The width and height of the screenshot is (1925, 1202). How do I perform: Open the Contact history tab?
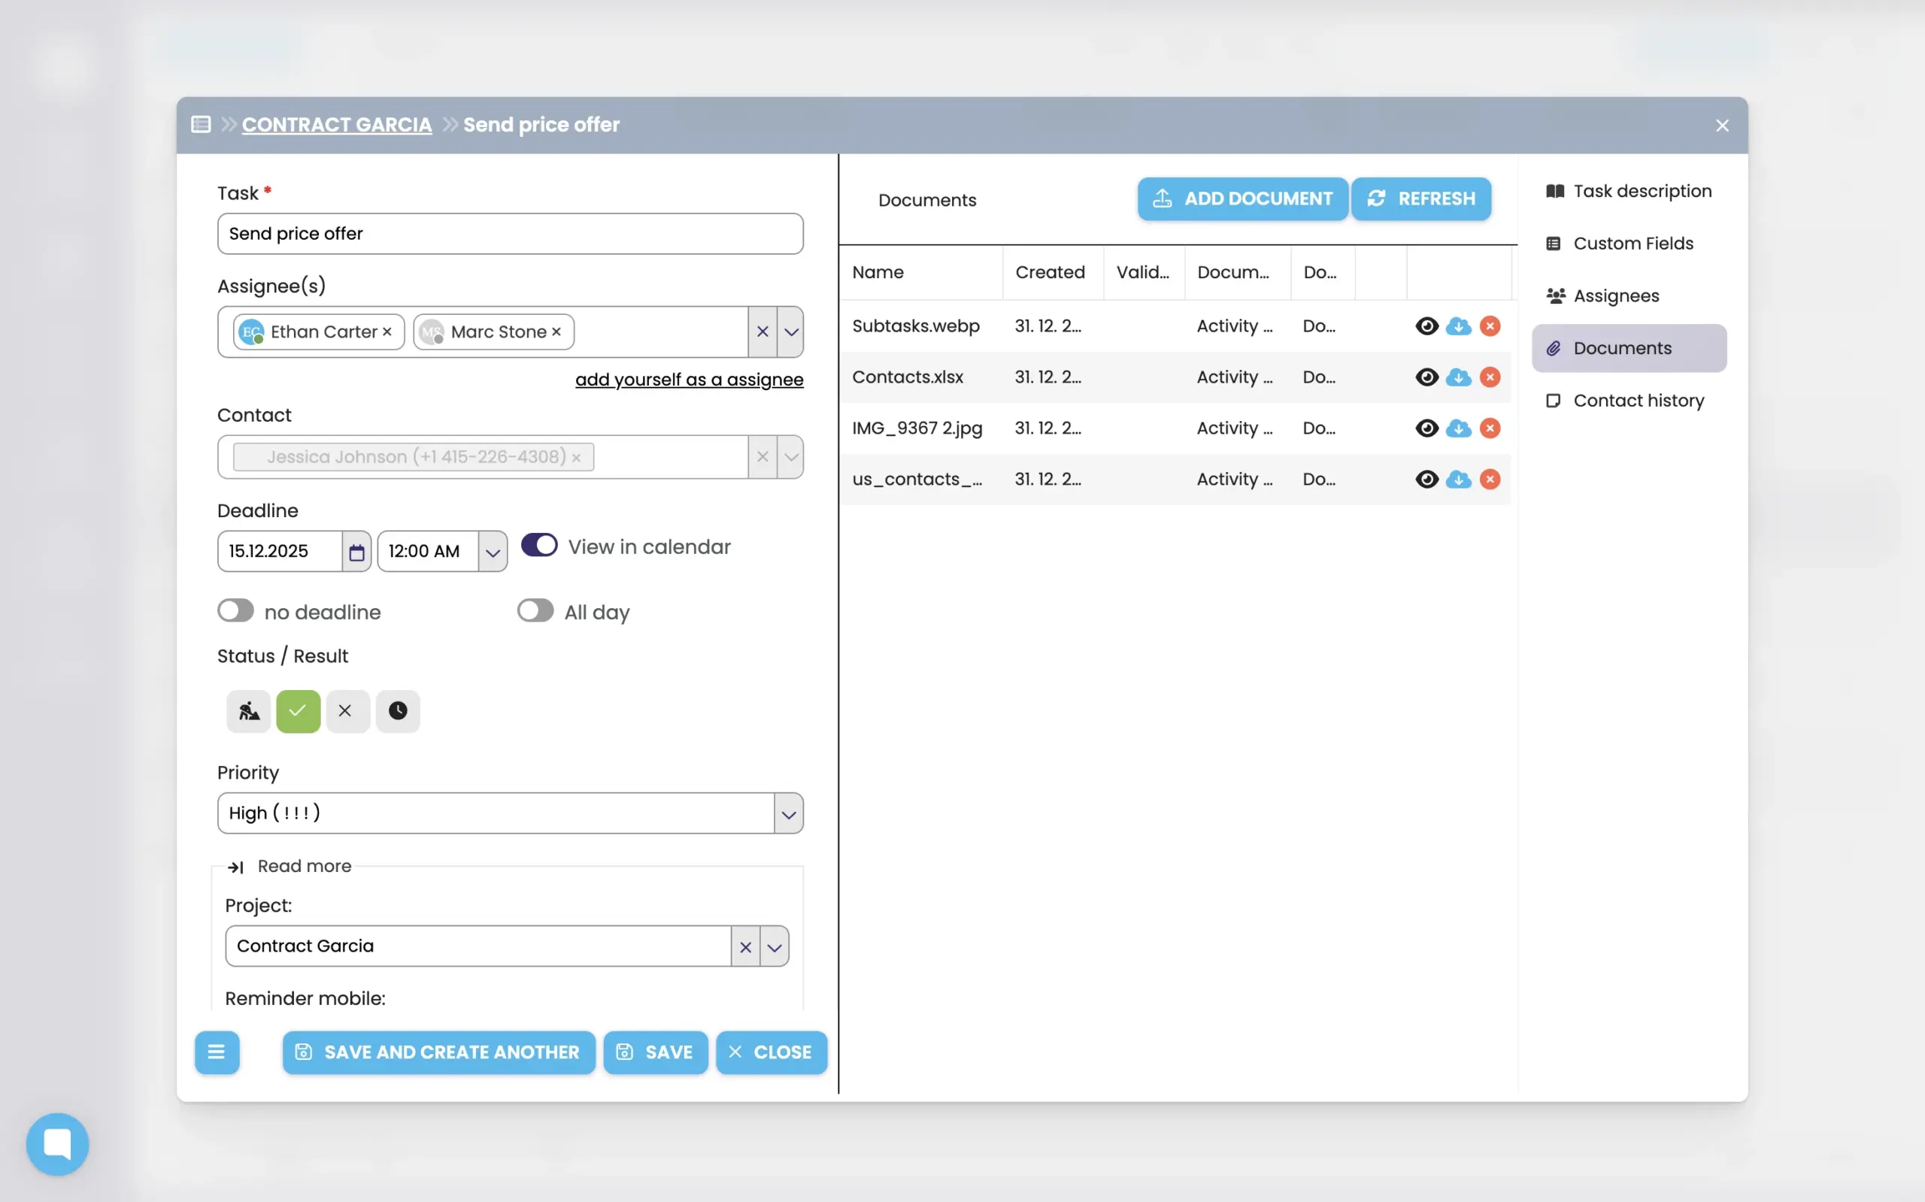(1638, 401)
